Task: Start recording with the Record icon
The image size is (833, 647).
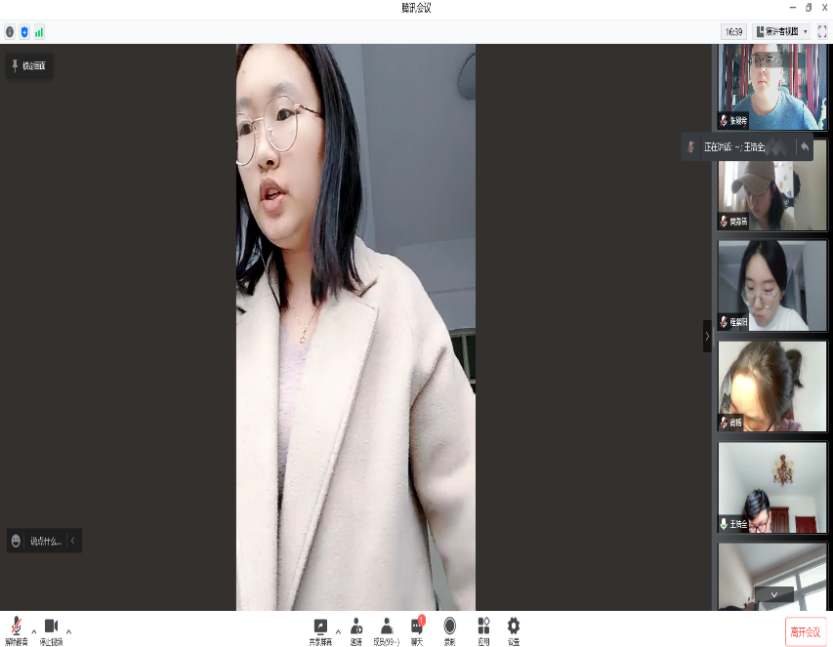Action: point(449,627)
